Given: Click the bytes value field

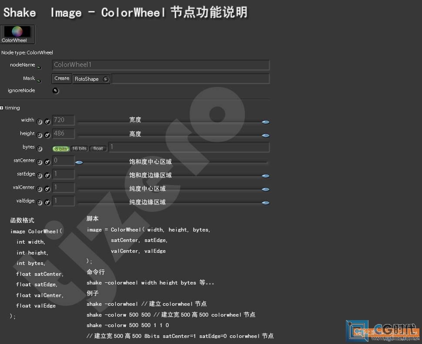Looking at the screenshot, I should tap(189, 147).
